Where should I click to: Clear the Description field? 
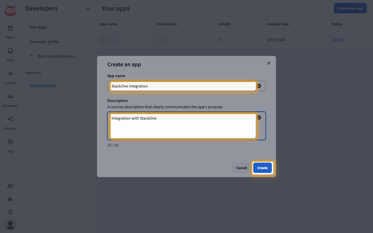[x=259, y=118]
